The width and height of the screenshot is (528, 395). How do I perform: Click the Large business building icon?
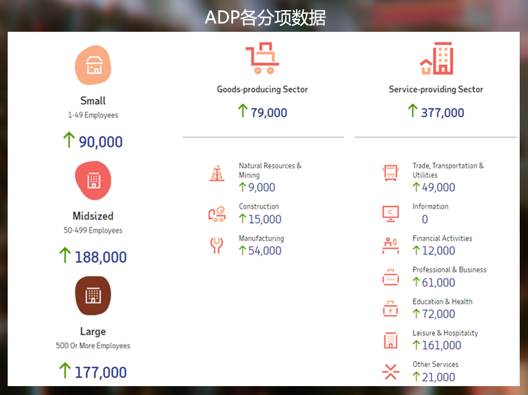click(x=93, y=296)
